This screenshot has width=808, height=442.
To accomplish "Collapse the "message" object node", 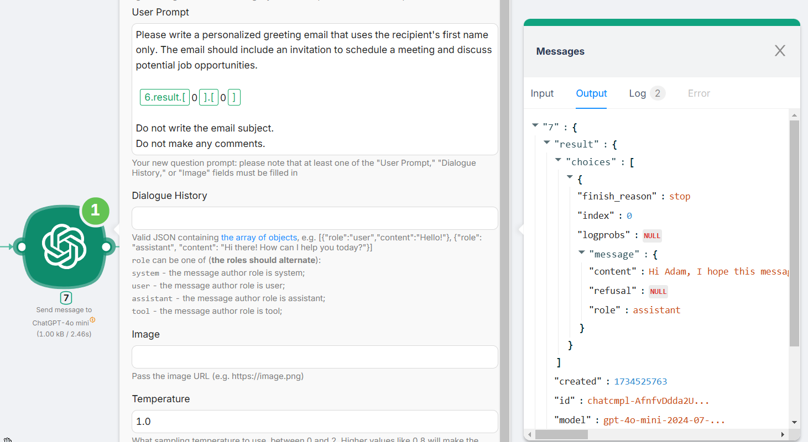I will [582, 253].
